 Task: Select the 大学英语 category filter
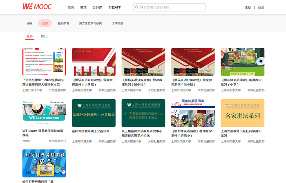tap(118, 23)
